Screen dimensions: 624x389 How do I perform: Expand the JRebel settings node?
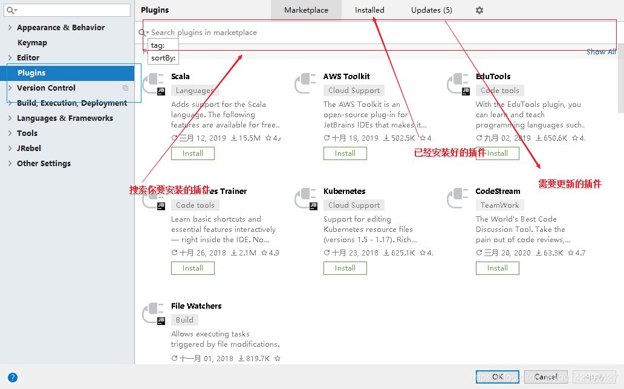pos(10,149)
